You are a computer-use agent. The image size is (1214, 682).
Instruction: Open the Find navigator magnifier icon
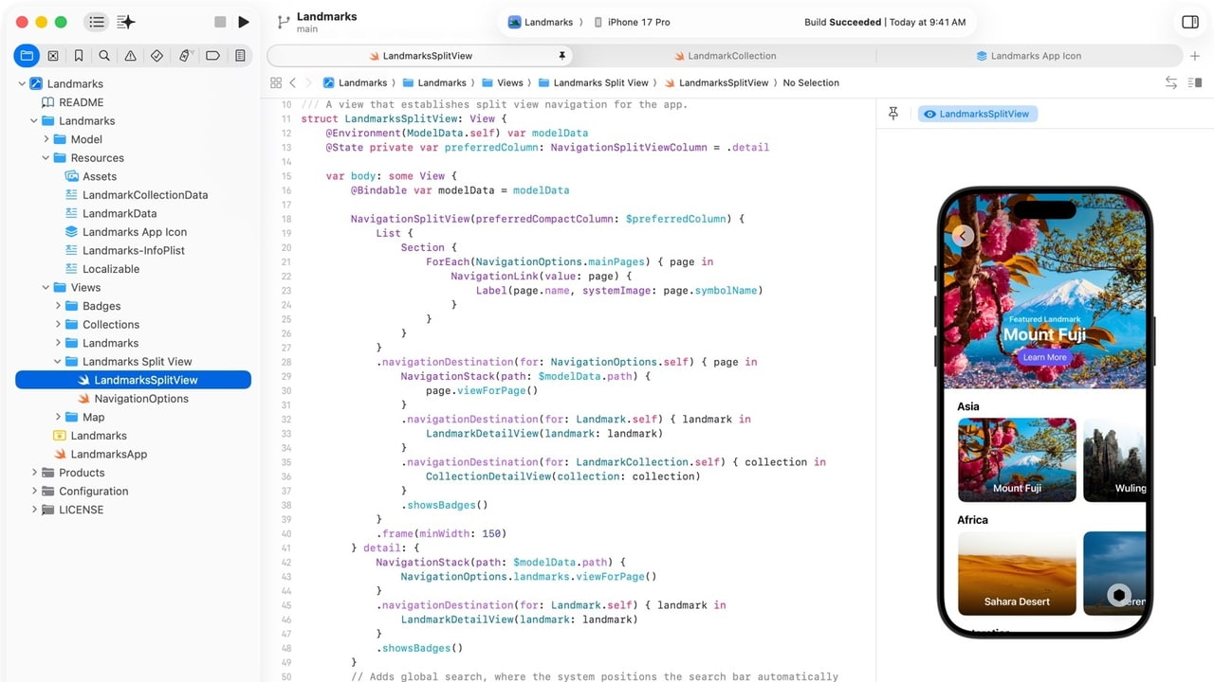104,56
